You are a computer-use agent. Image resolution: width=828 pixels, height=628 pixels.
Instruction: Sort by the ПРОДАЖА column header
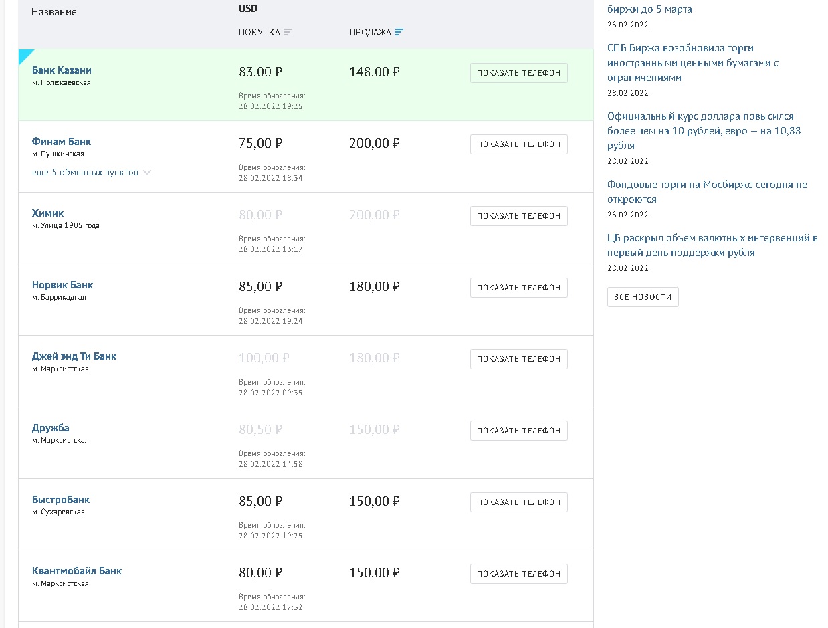(370, 32)
